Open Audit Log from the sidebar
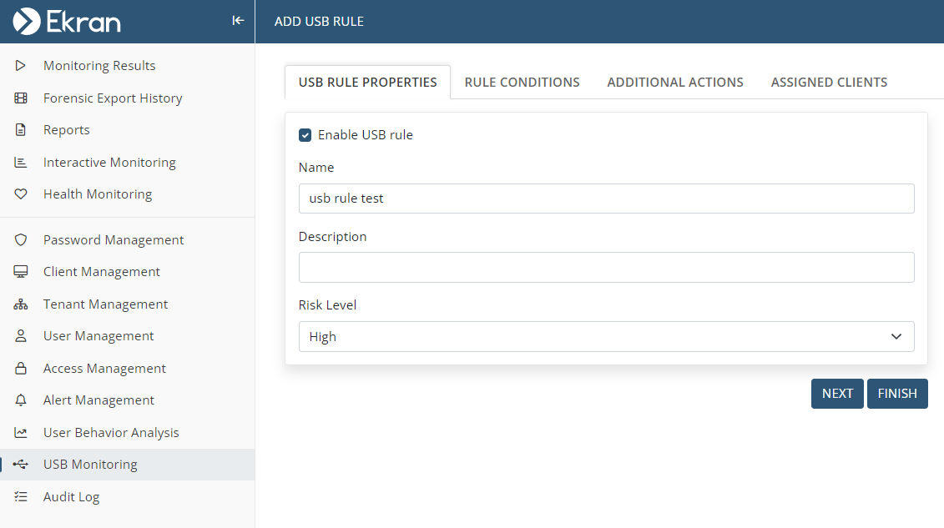The height and width of the screenshot is (528, 944). 71,497
